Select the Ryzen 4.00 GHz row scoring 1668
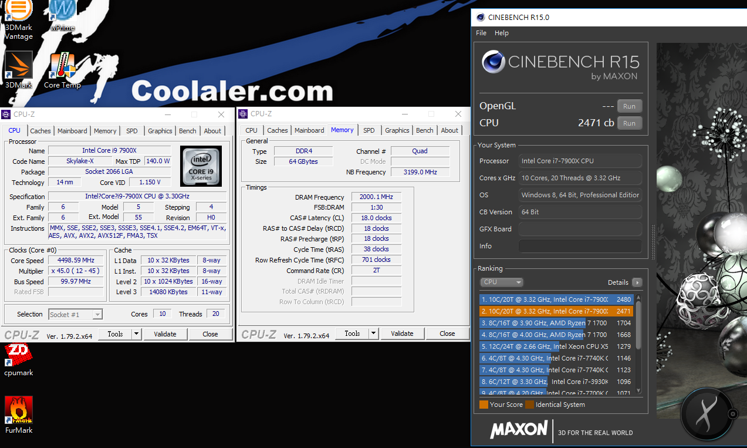The height and width of the screenshot is (448, 747). 556,335
